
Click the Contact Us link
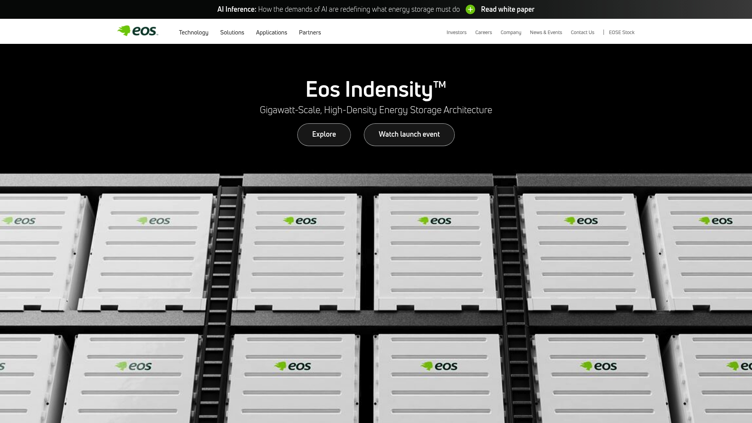coord(582,33)
